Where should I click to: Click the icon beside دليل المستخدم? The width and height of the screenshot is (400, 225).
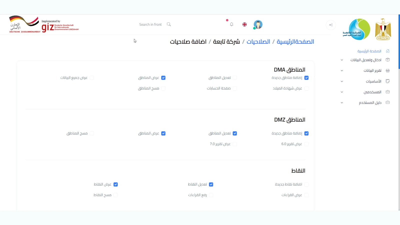[388, 102]
